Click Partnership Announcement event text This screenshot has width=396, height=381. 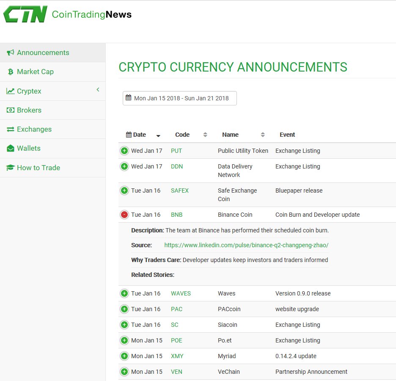tap(311, 372)
